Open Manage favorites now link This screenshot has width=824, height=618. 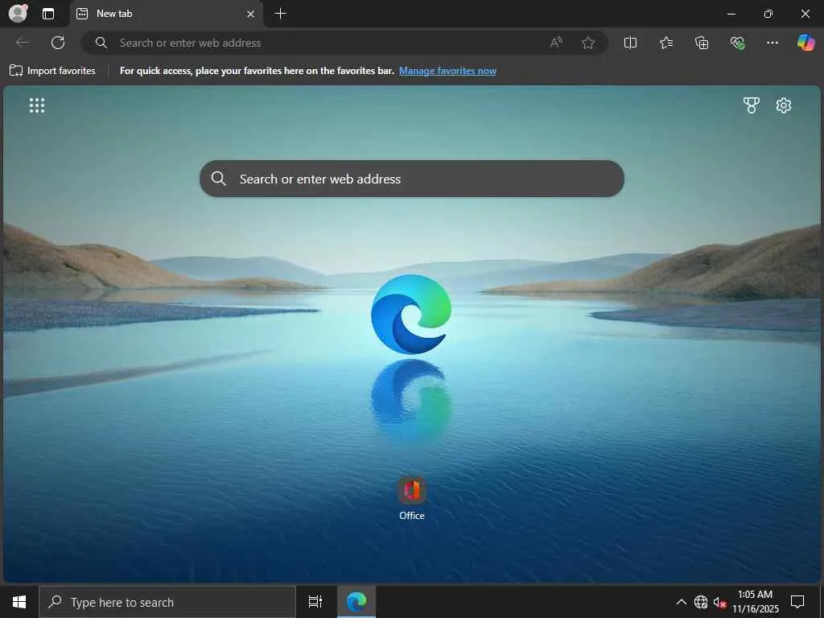[x=447, y=71]
